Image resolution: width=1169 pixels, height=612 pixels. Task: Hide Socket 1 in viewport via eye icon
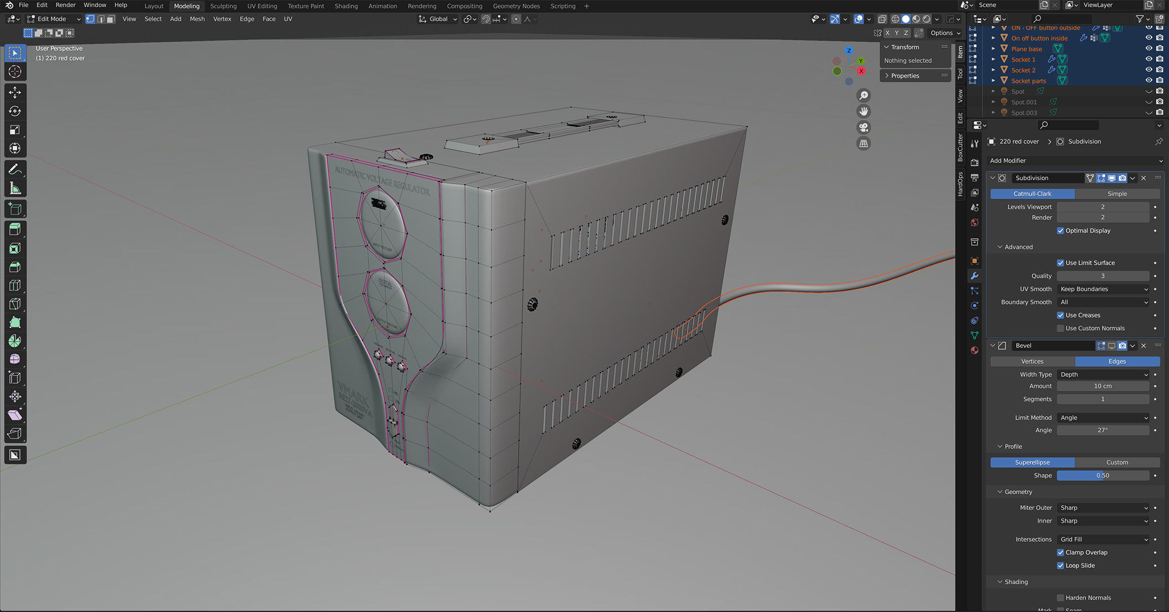(1149, 59)
